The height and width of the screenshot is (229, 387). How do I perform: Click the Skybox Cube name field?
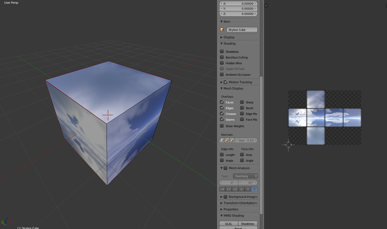point(242,30)
